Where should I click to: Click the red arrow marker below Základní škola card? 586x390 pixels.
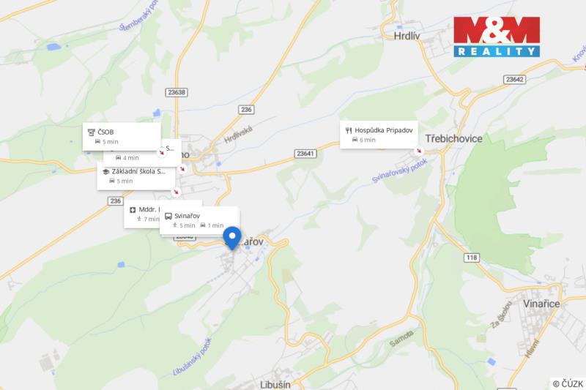pyautogui.click(x=176, y=192)
